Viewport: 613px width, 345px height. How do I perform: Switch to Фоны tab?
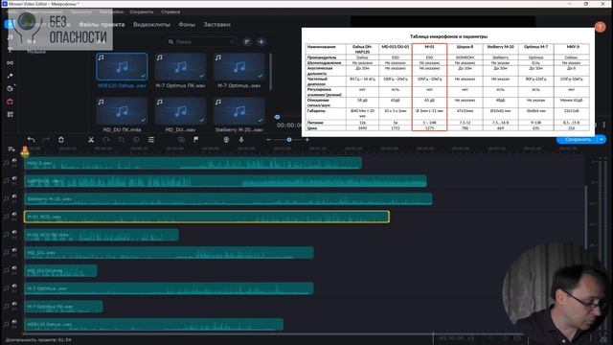point(187,25)
